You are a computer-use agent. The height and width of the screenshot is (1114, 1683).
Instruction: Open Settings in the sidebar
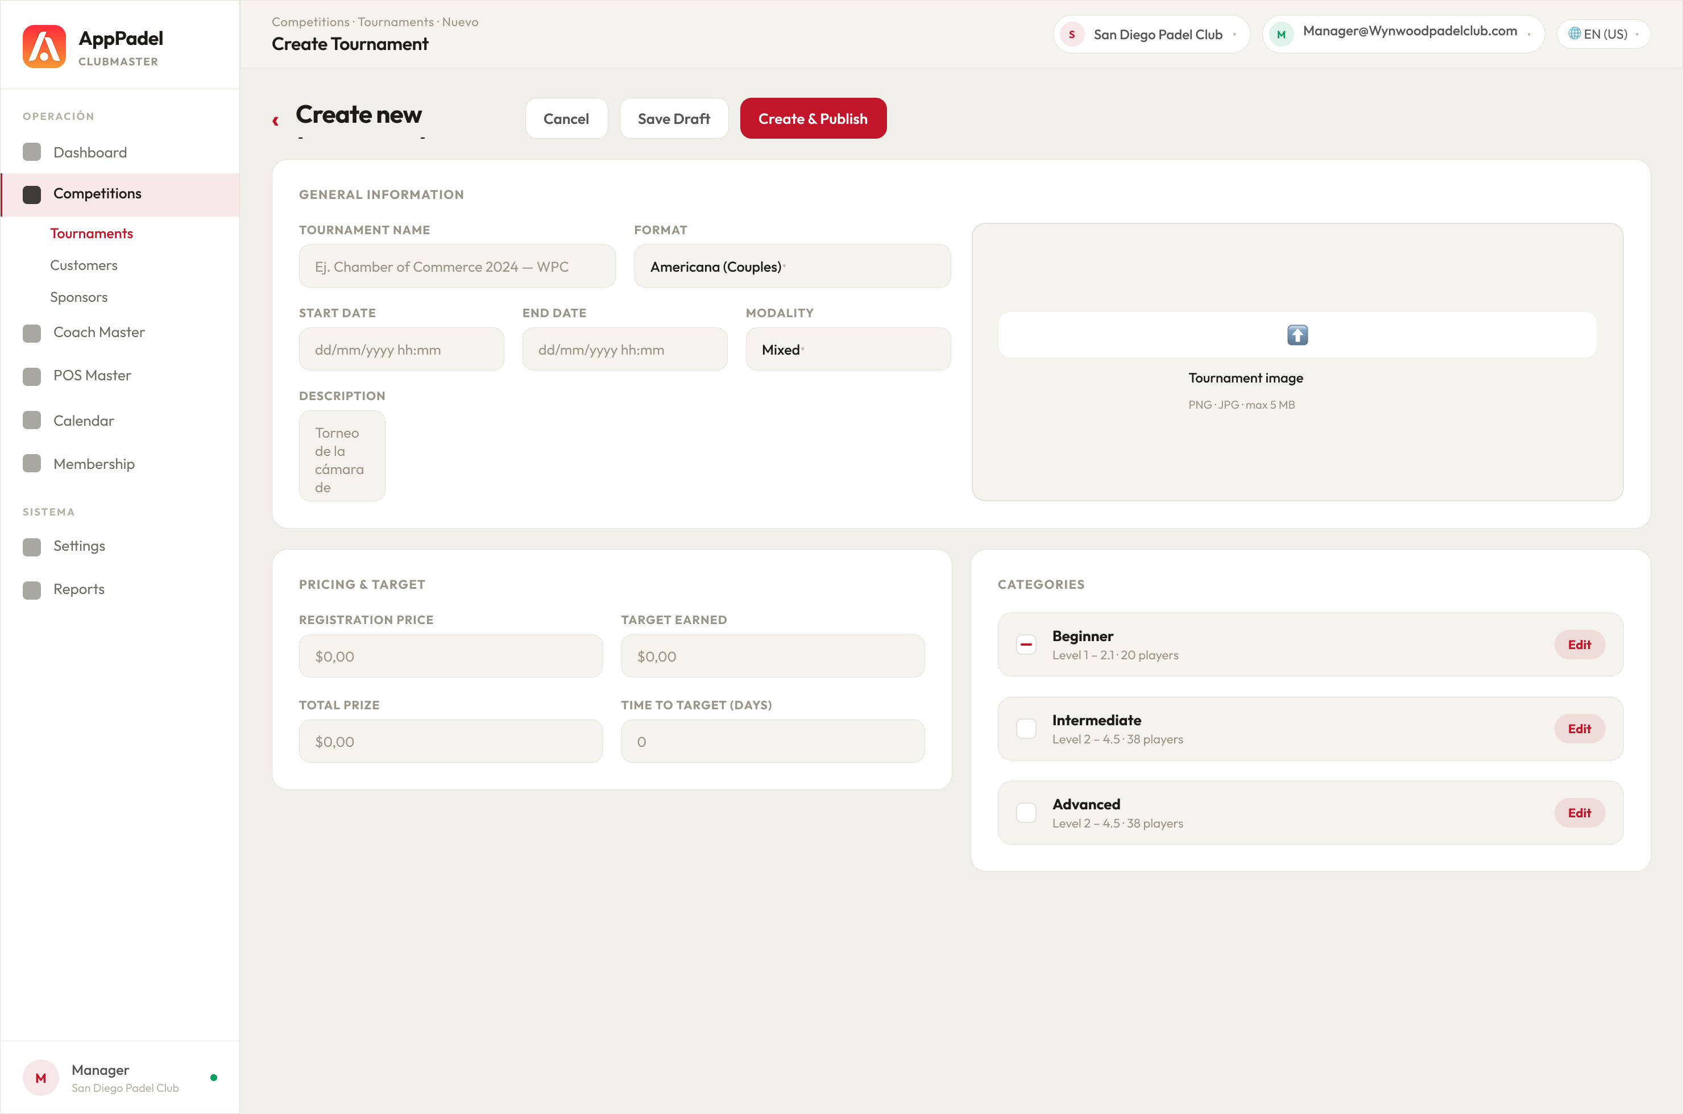[120, 546]
